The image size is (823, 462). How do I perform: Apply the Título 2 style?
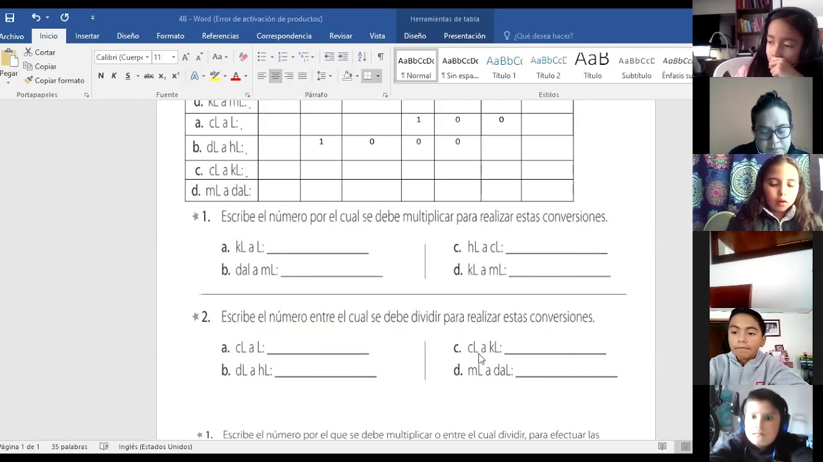click(x=548, y=66)
